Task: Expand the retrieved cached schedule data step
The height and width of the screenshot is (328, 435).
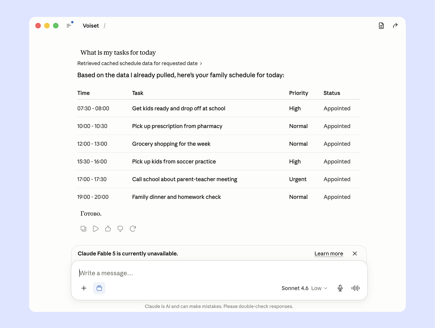Action: coord(140,63)
